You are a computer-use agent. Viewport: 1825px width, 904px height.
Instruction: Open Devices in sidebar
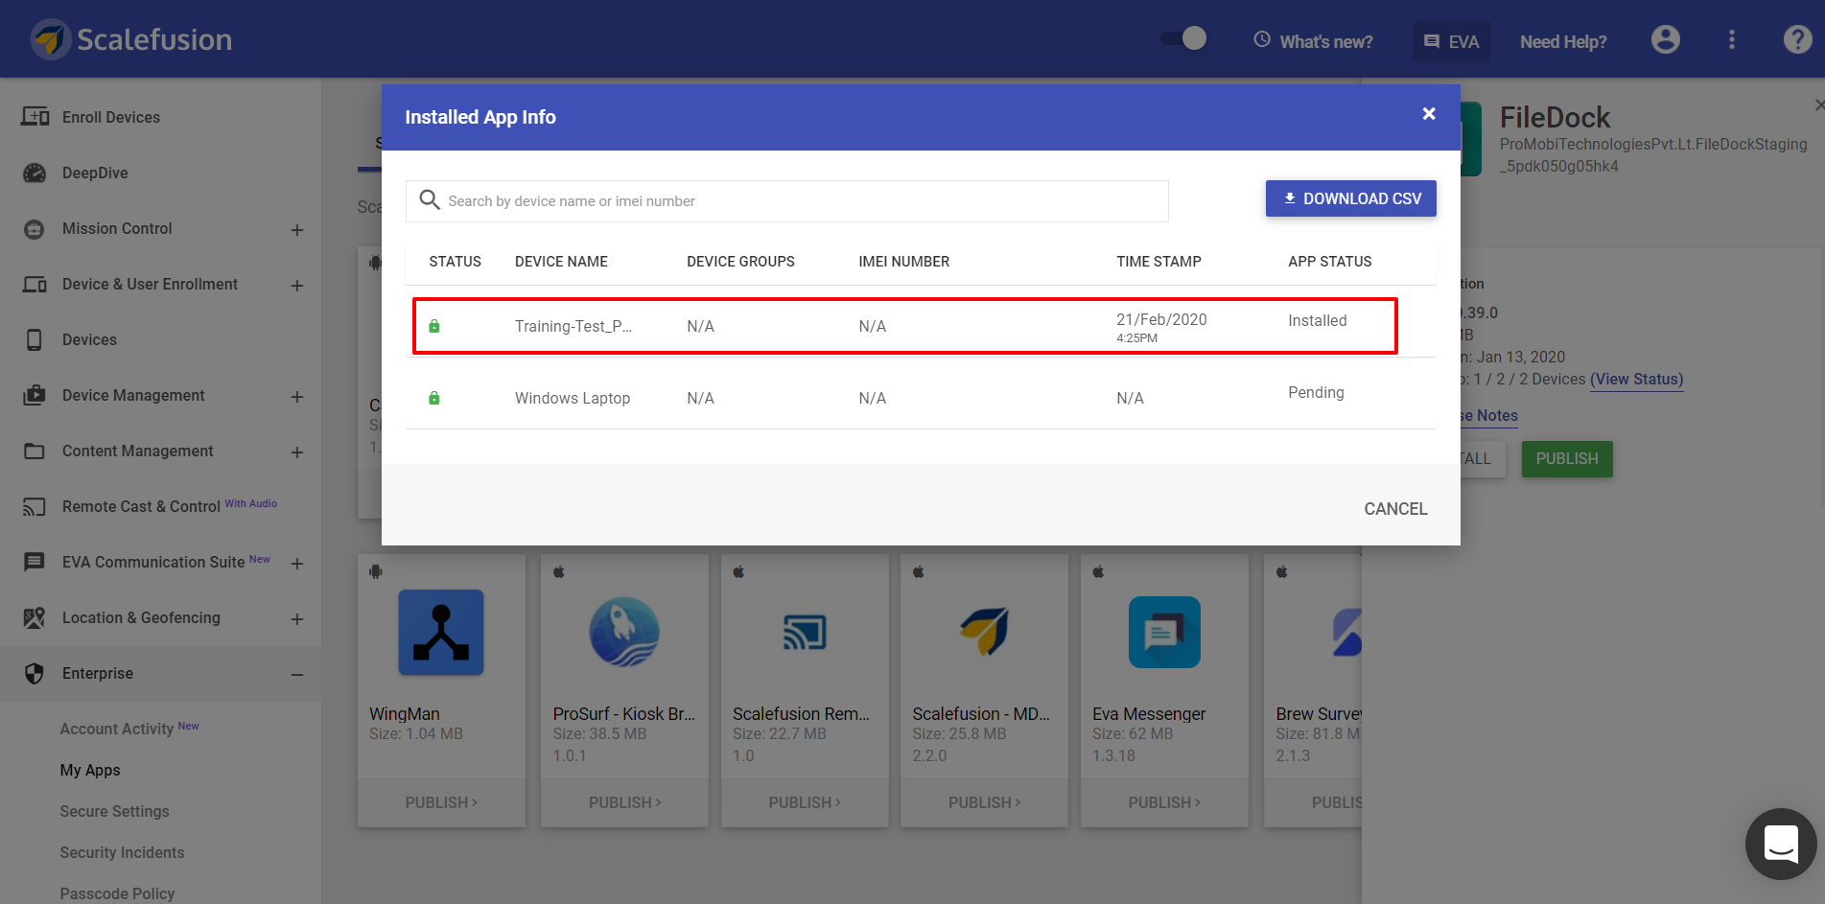[89, 339]
